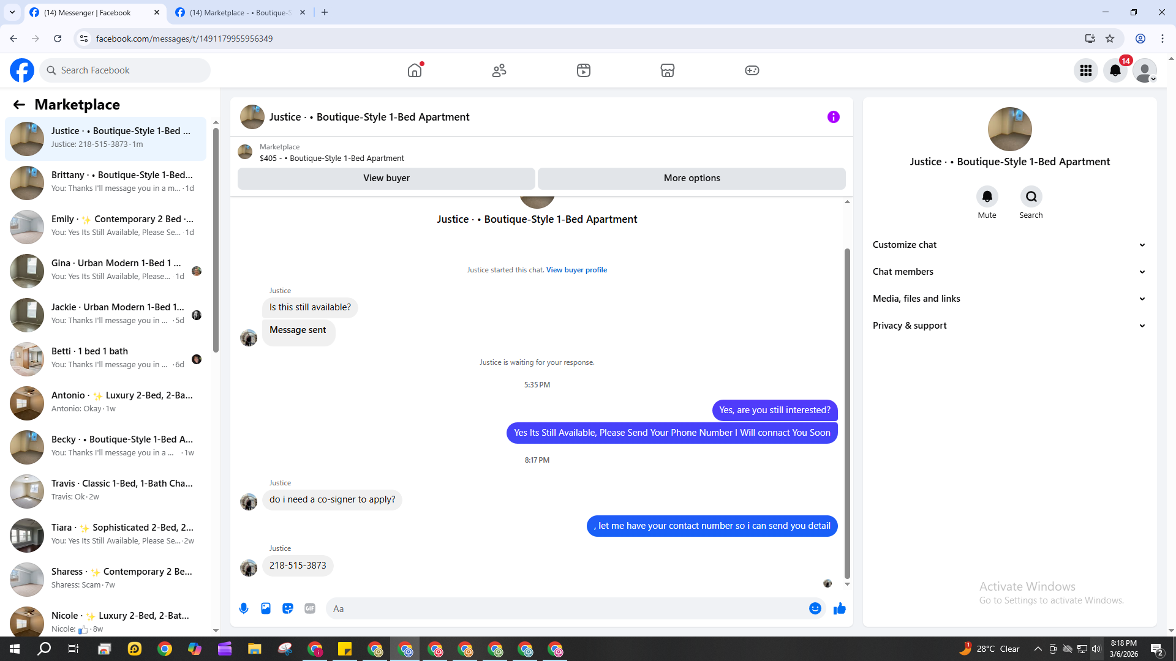Open the sticker picker icon
Viewport: 1176px width, 661px height.
(288, 608)
